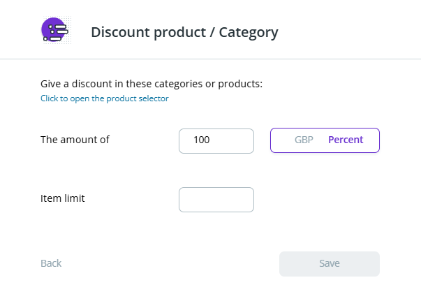Focus the amount field showing 100

[216, 140]
